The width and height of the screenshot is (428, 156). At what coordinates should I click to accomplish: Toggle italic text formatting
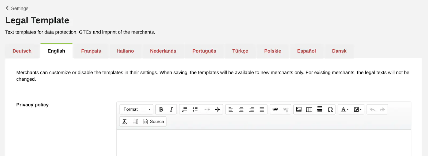point(171,109)
